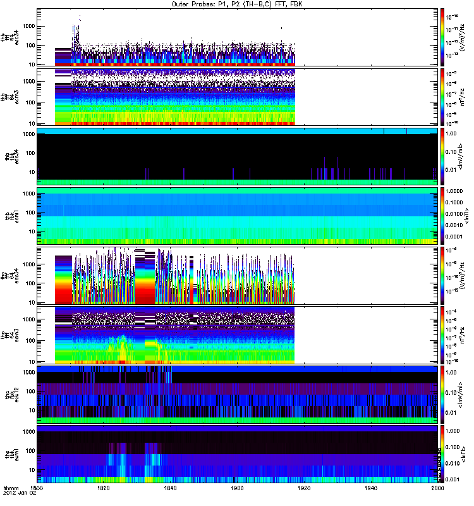Click the color bar of the thb fbk scm1 panel
The width and height of the screenshot is (474, 506).
tap(442, 216)
